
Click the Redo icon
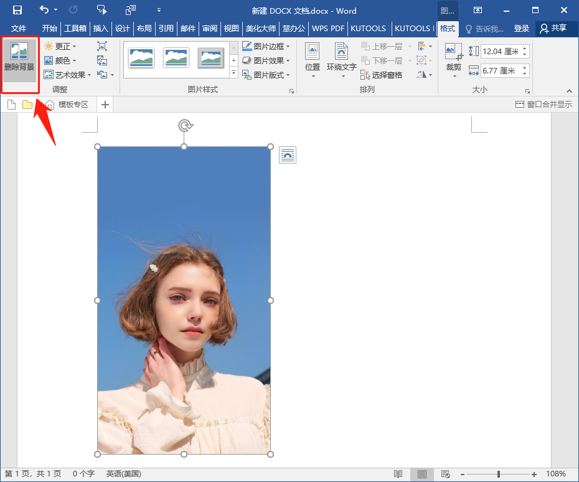pos(73,10)
